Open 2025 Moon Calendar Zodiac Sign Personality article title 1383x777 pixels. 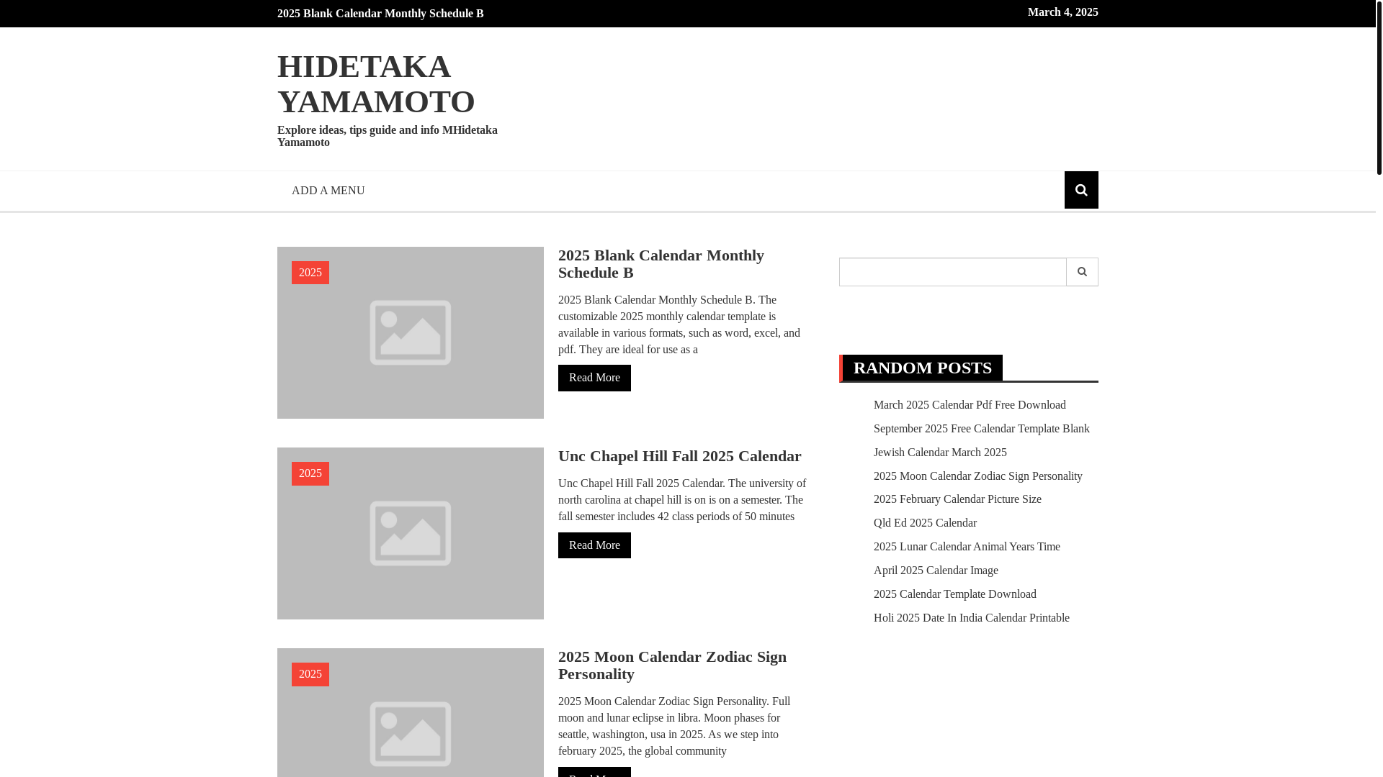672,665
